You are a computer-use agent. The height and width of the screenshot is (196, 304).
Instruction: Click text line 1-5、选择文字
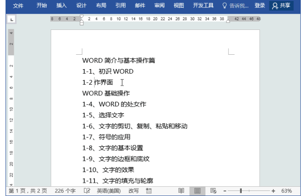103,115
